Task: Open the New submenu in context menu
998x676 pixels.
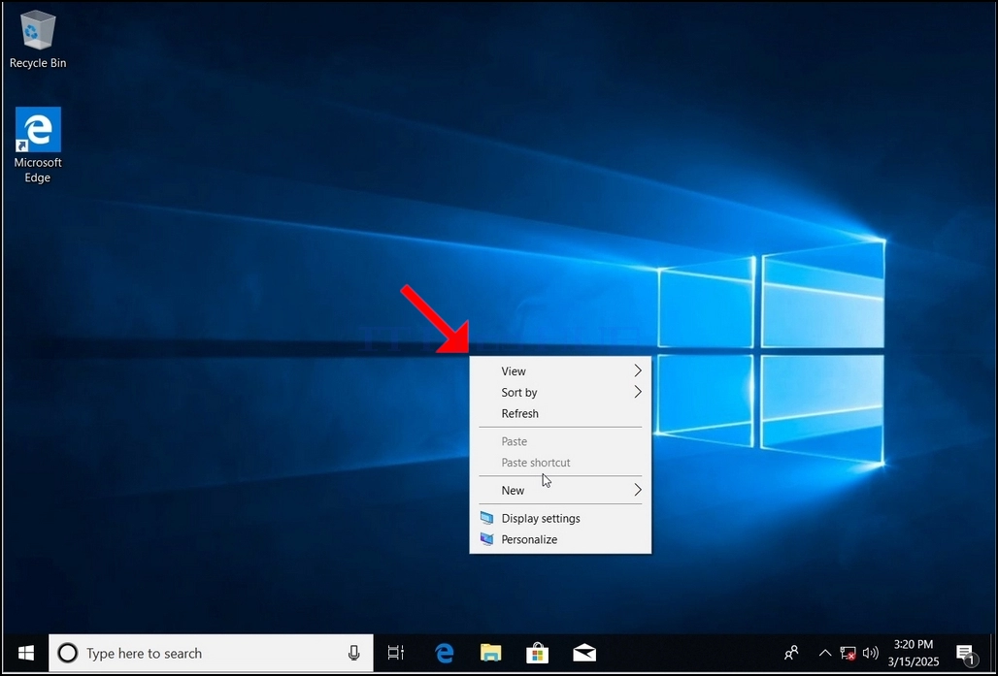Action: (x=560, y=491)
